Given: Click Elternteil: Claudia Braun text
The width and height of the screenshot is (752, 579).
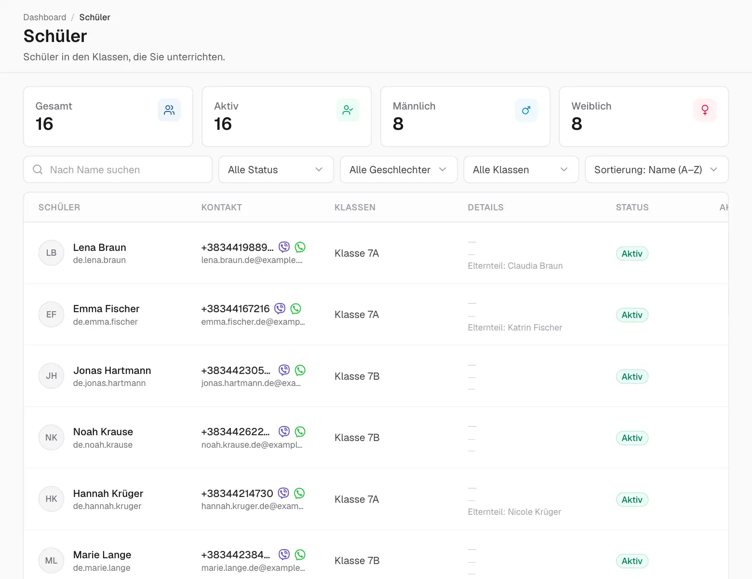Looking at the screenshot, I should tap(515, 266).
